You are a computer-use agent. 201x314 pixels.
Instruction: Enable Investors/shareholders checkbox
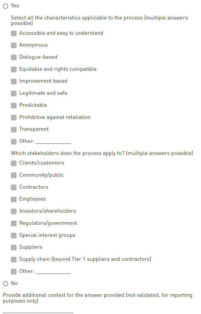pyautogui.click(x=14, y=211)
